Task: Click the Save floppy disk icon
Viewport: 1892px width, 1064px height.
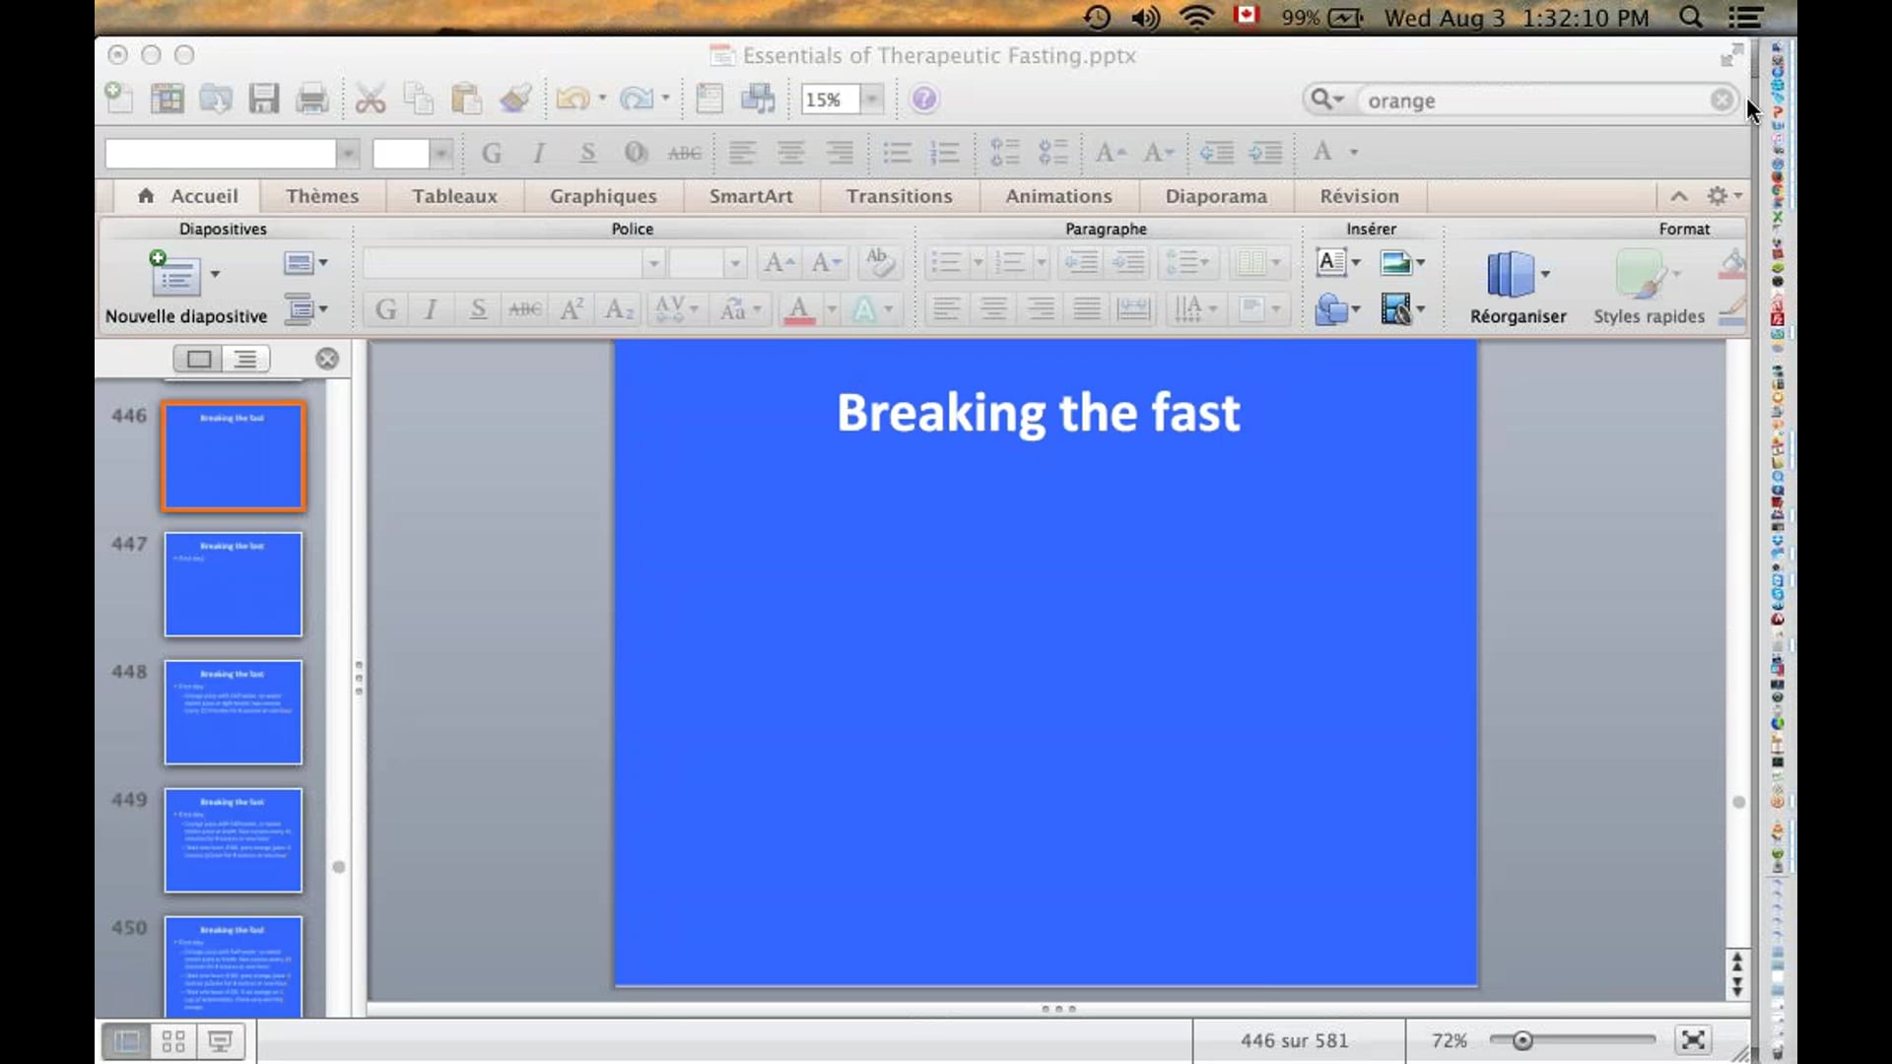Action: (x=263, y=99)
